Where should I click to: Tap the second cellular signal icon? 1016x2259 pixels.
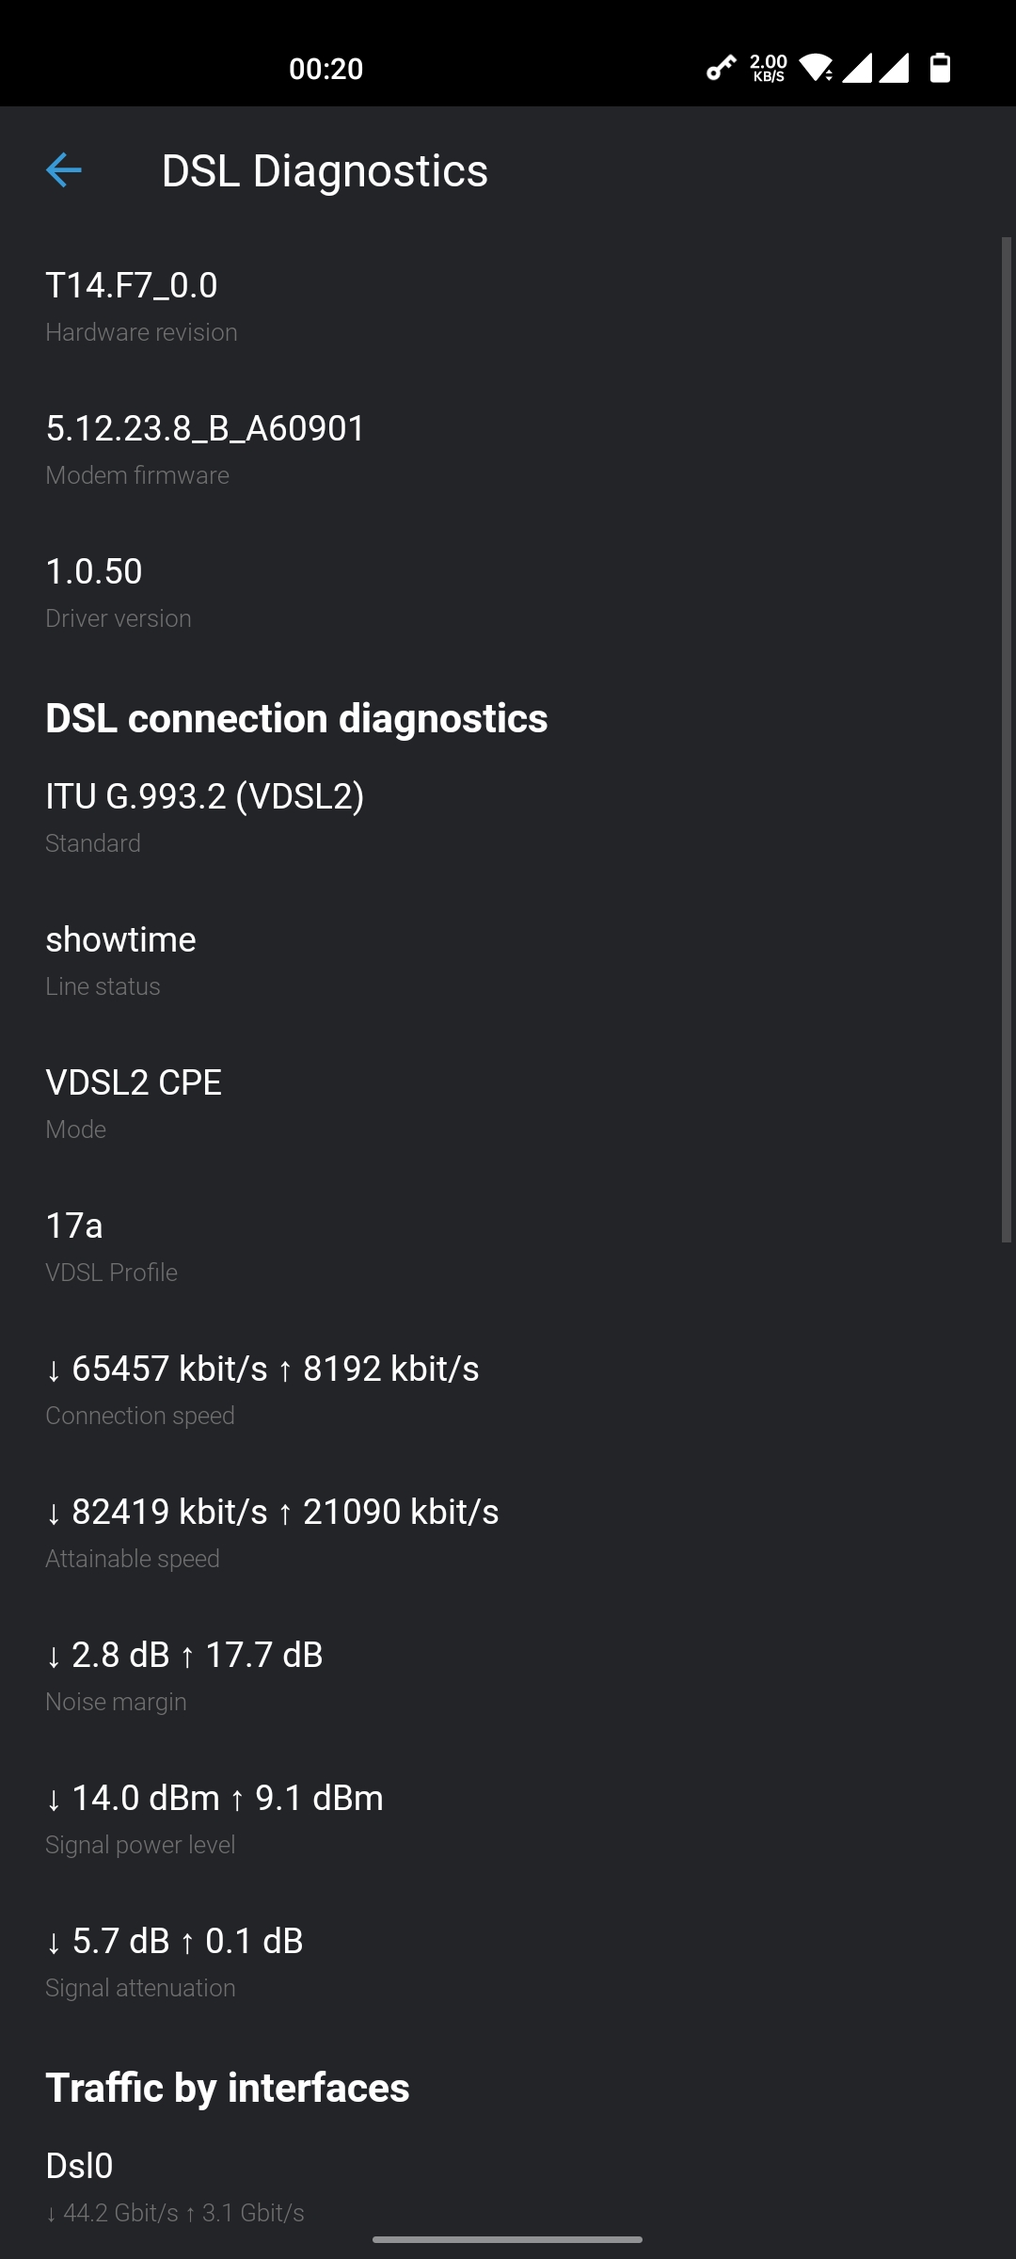click(x=894, y=68)
